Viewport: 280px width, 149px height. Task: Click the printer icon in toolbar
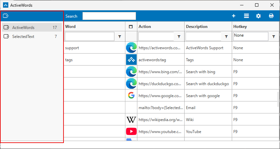(x=271, y=16)
